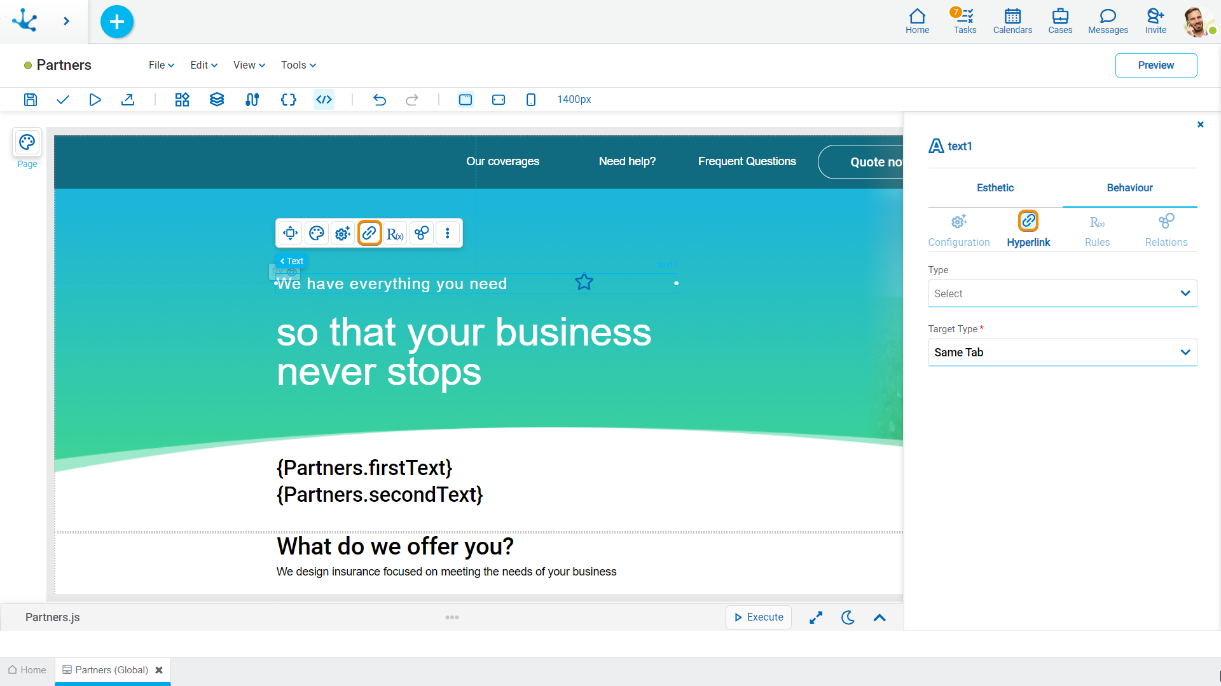Click the expand editor fullscreen icon

817,617
